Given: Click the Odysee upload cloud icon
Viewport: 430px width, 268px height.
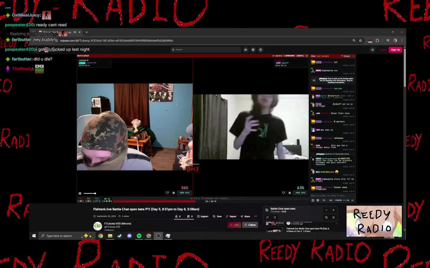Looking at the screenshot, I should 246,50.
